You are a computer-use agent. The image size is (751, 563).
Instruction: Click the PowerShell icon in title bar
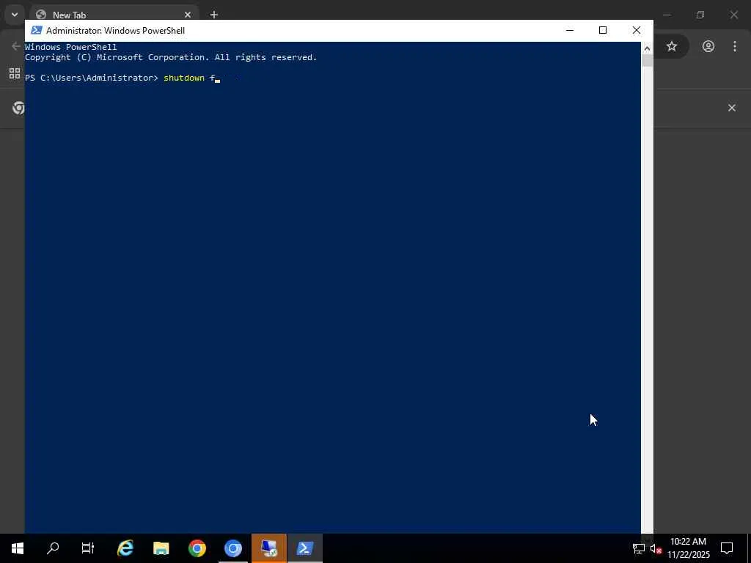(x=37, y=30)
